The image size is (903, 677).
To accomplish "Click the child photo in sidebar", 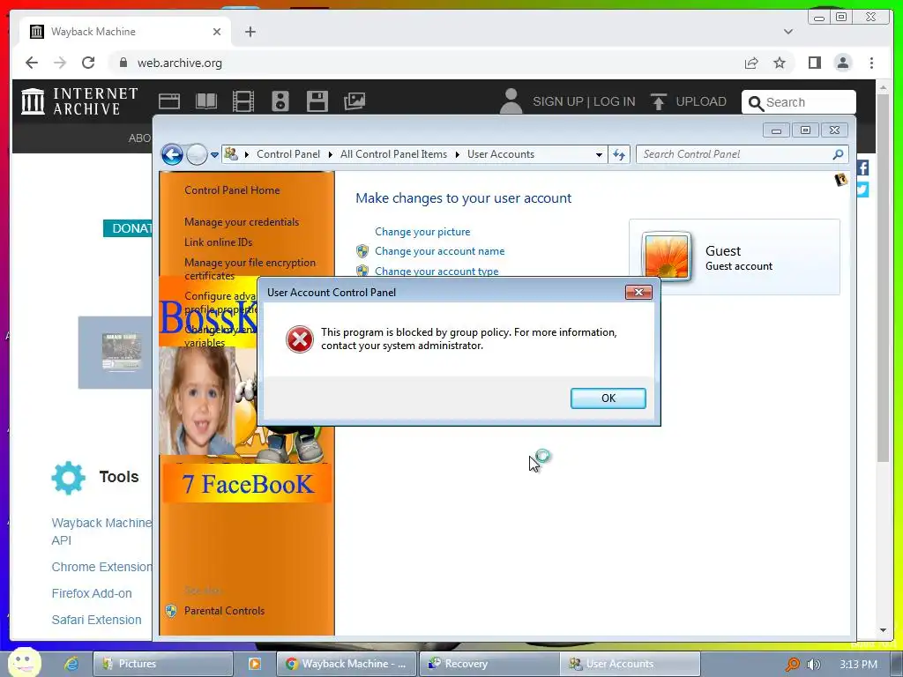I will [197, 401].
